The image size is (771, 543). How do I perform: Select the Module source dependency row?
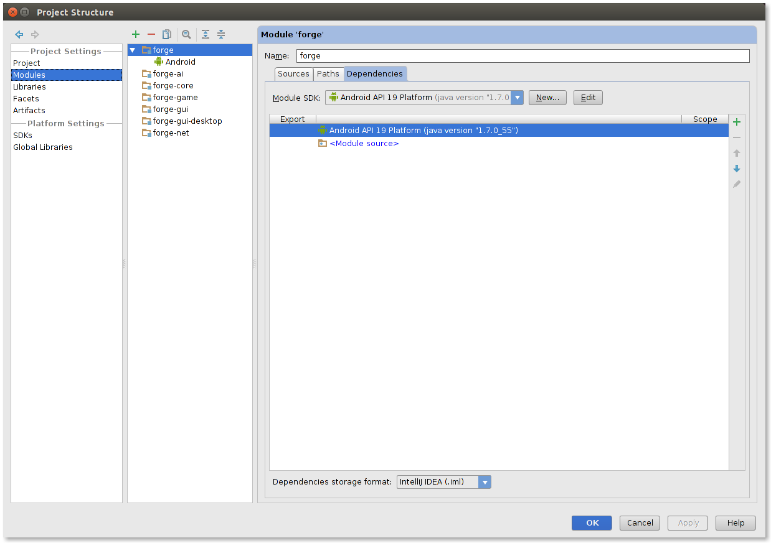[364, 144]
